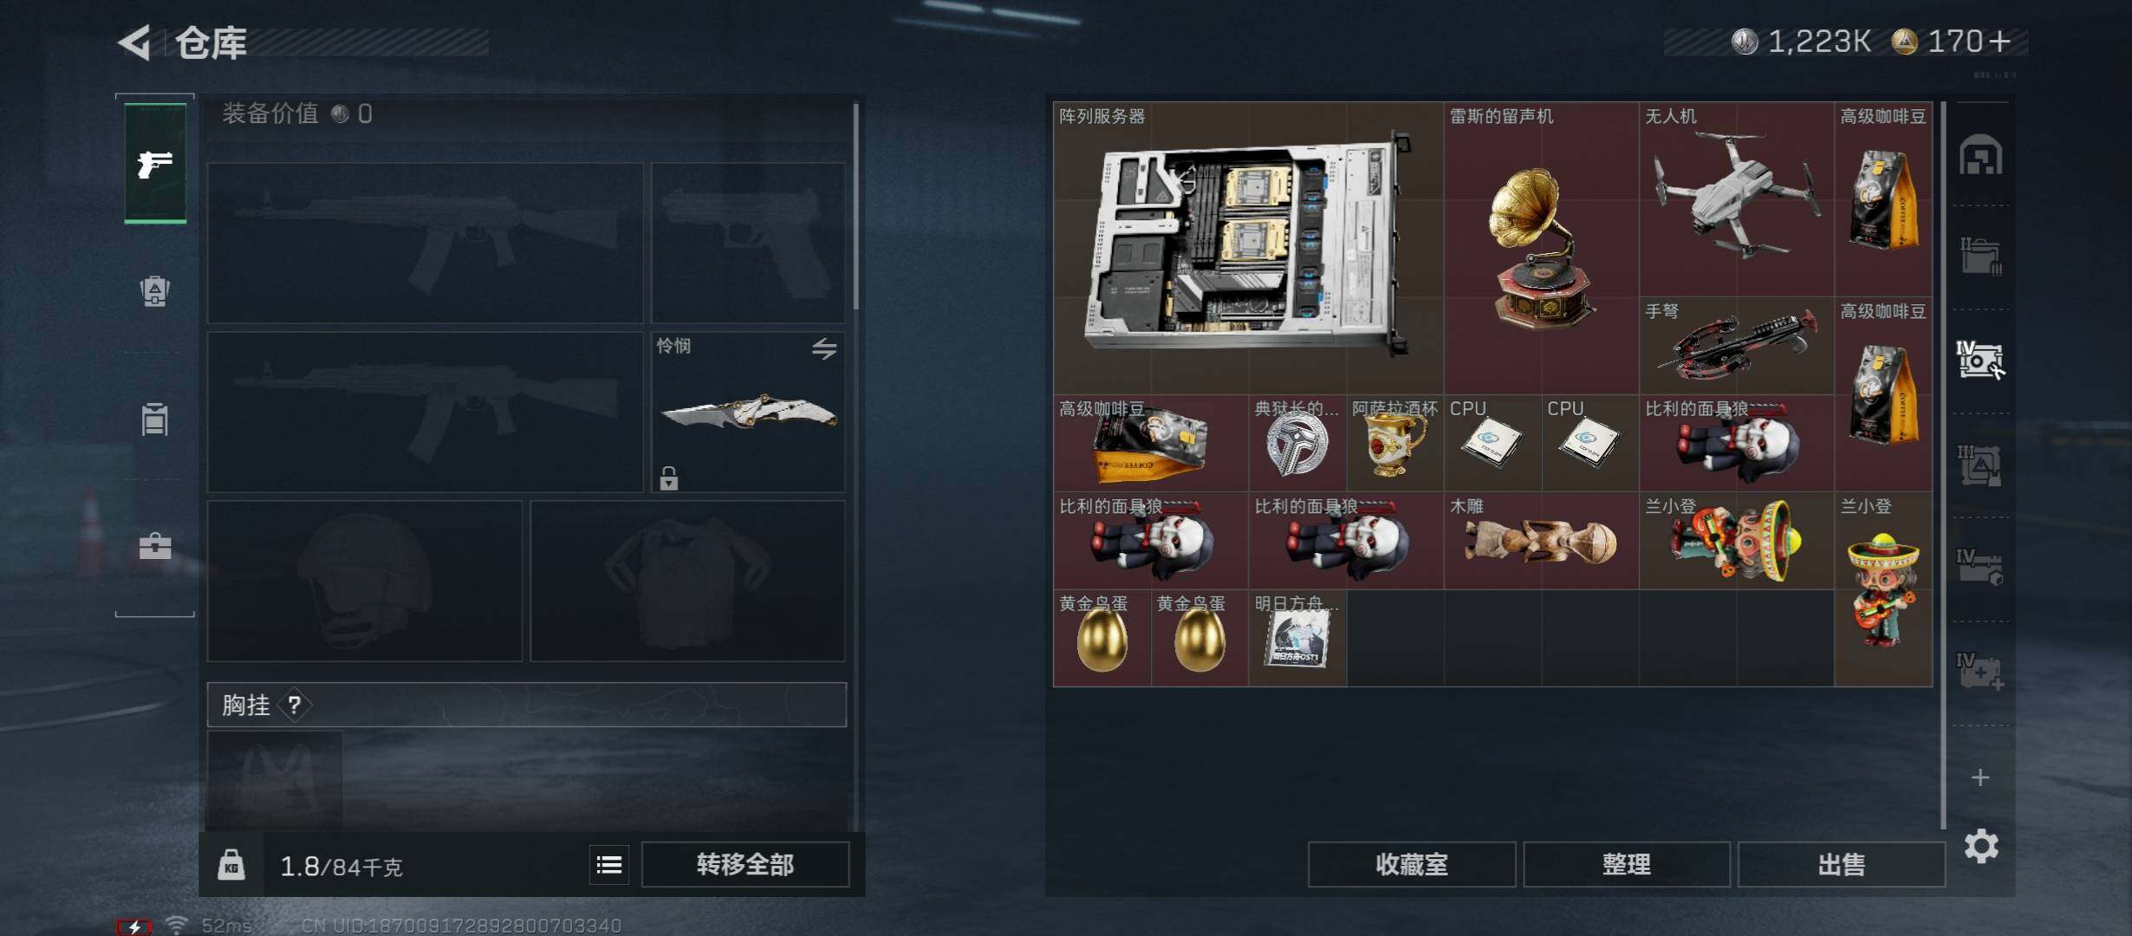Select the weapons pistol tab in left sidebar

[x=155, y=163]
